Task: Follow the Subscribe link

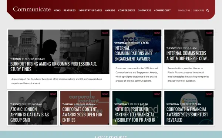Action: tap(198, 10)
